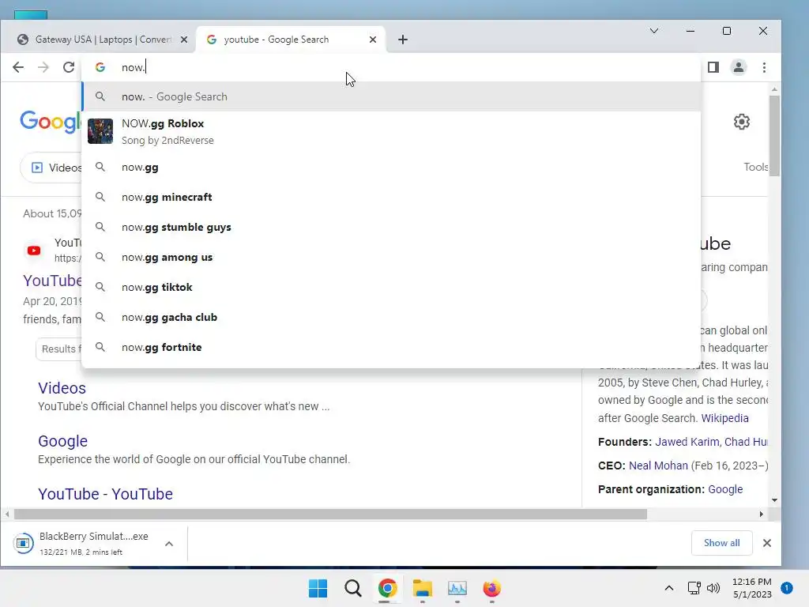Open the Neal Mohan CEO link
809x607 pixels.
coord(658,466)
